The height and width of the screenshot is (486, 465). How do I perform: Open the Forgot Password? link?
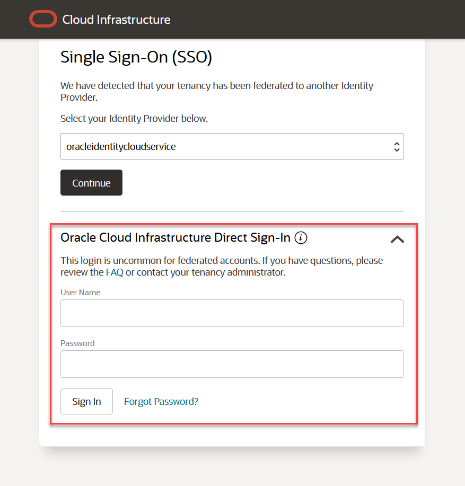tap(161, 401)
